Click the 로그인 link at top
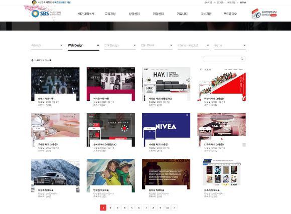This screenshot has height=214, width=291. 220,3
